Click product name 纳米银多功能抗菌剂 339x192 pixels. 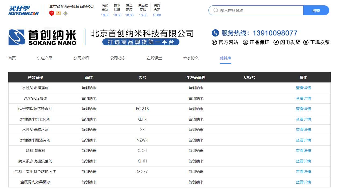tap(35, 161)
